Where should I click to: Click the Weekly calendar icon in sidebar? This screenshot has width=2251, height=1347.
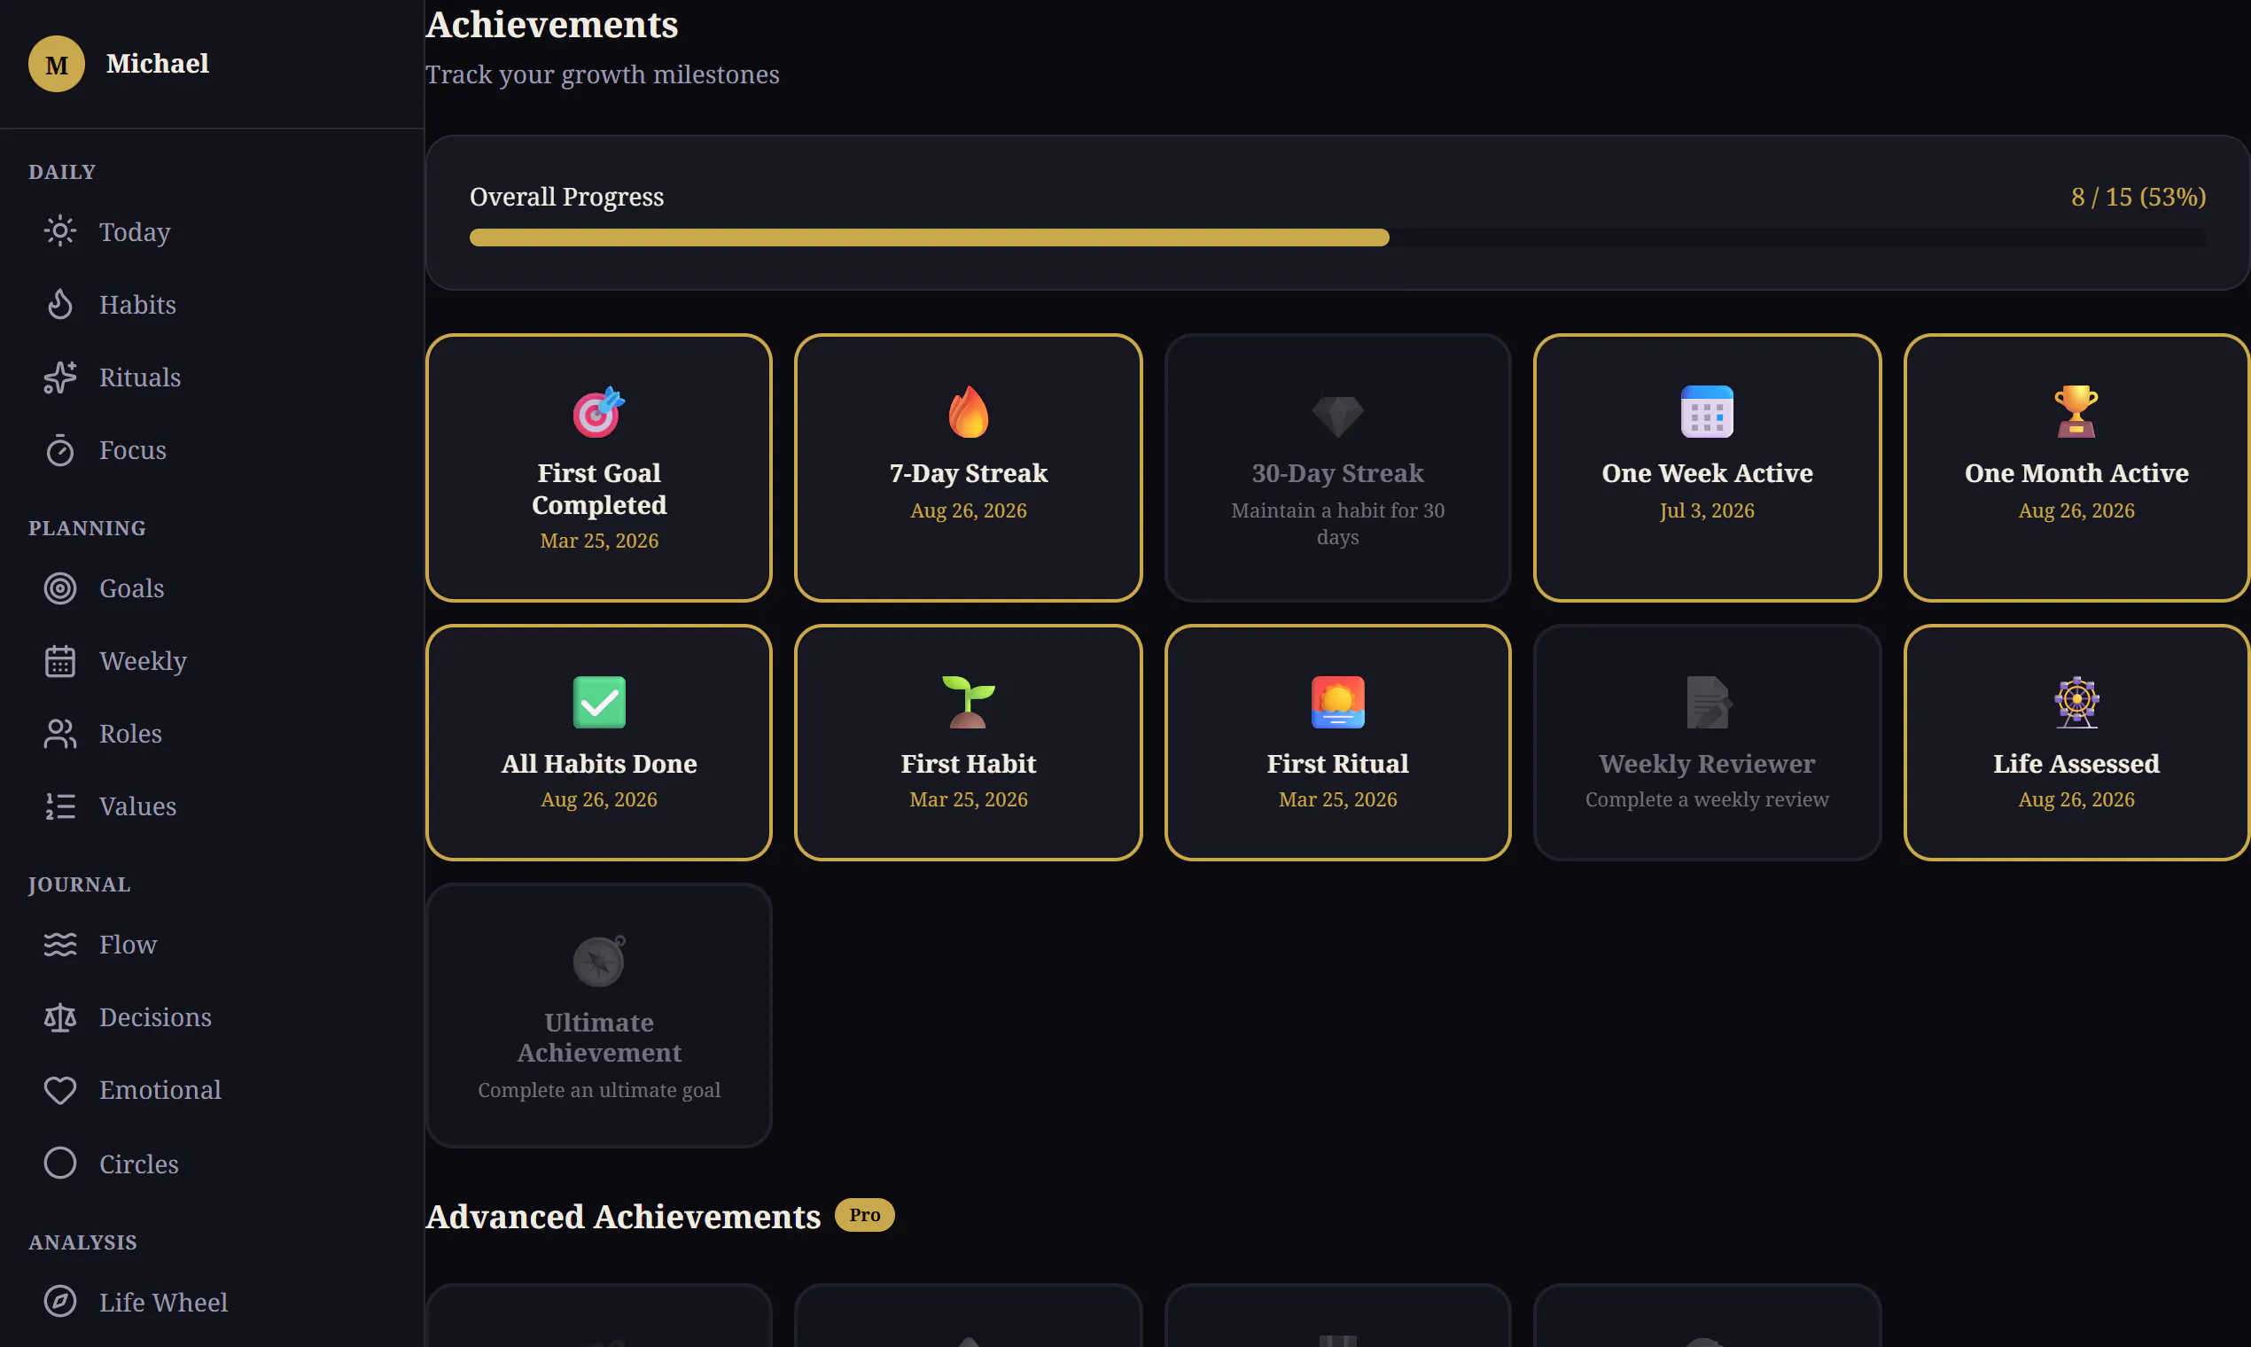point(60,661)
